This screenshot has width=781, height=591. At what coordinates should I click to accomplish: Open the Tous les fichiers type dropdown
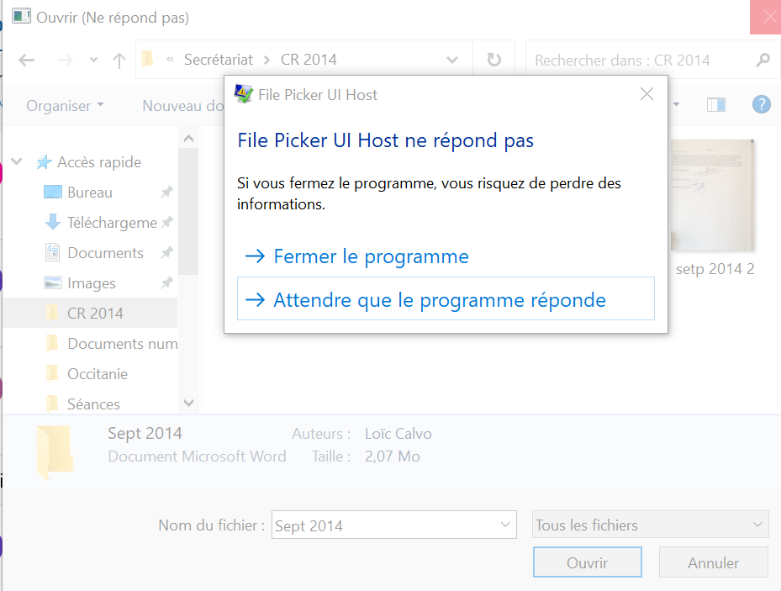coord(650,525)
